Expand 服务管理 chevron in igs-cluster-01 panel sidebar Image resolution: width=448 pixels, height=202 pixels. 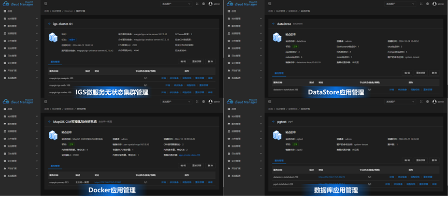(x=37, y=26)
